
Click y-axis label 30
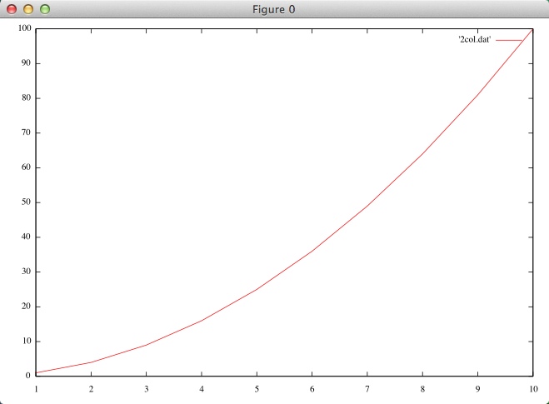coord(27,272)
